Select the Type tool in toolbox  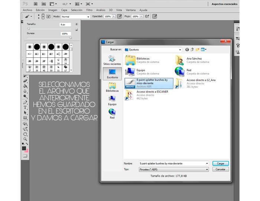[25, 107]
